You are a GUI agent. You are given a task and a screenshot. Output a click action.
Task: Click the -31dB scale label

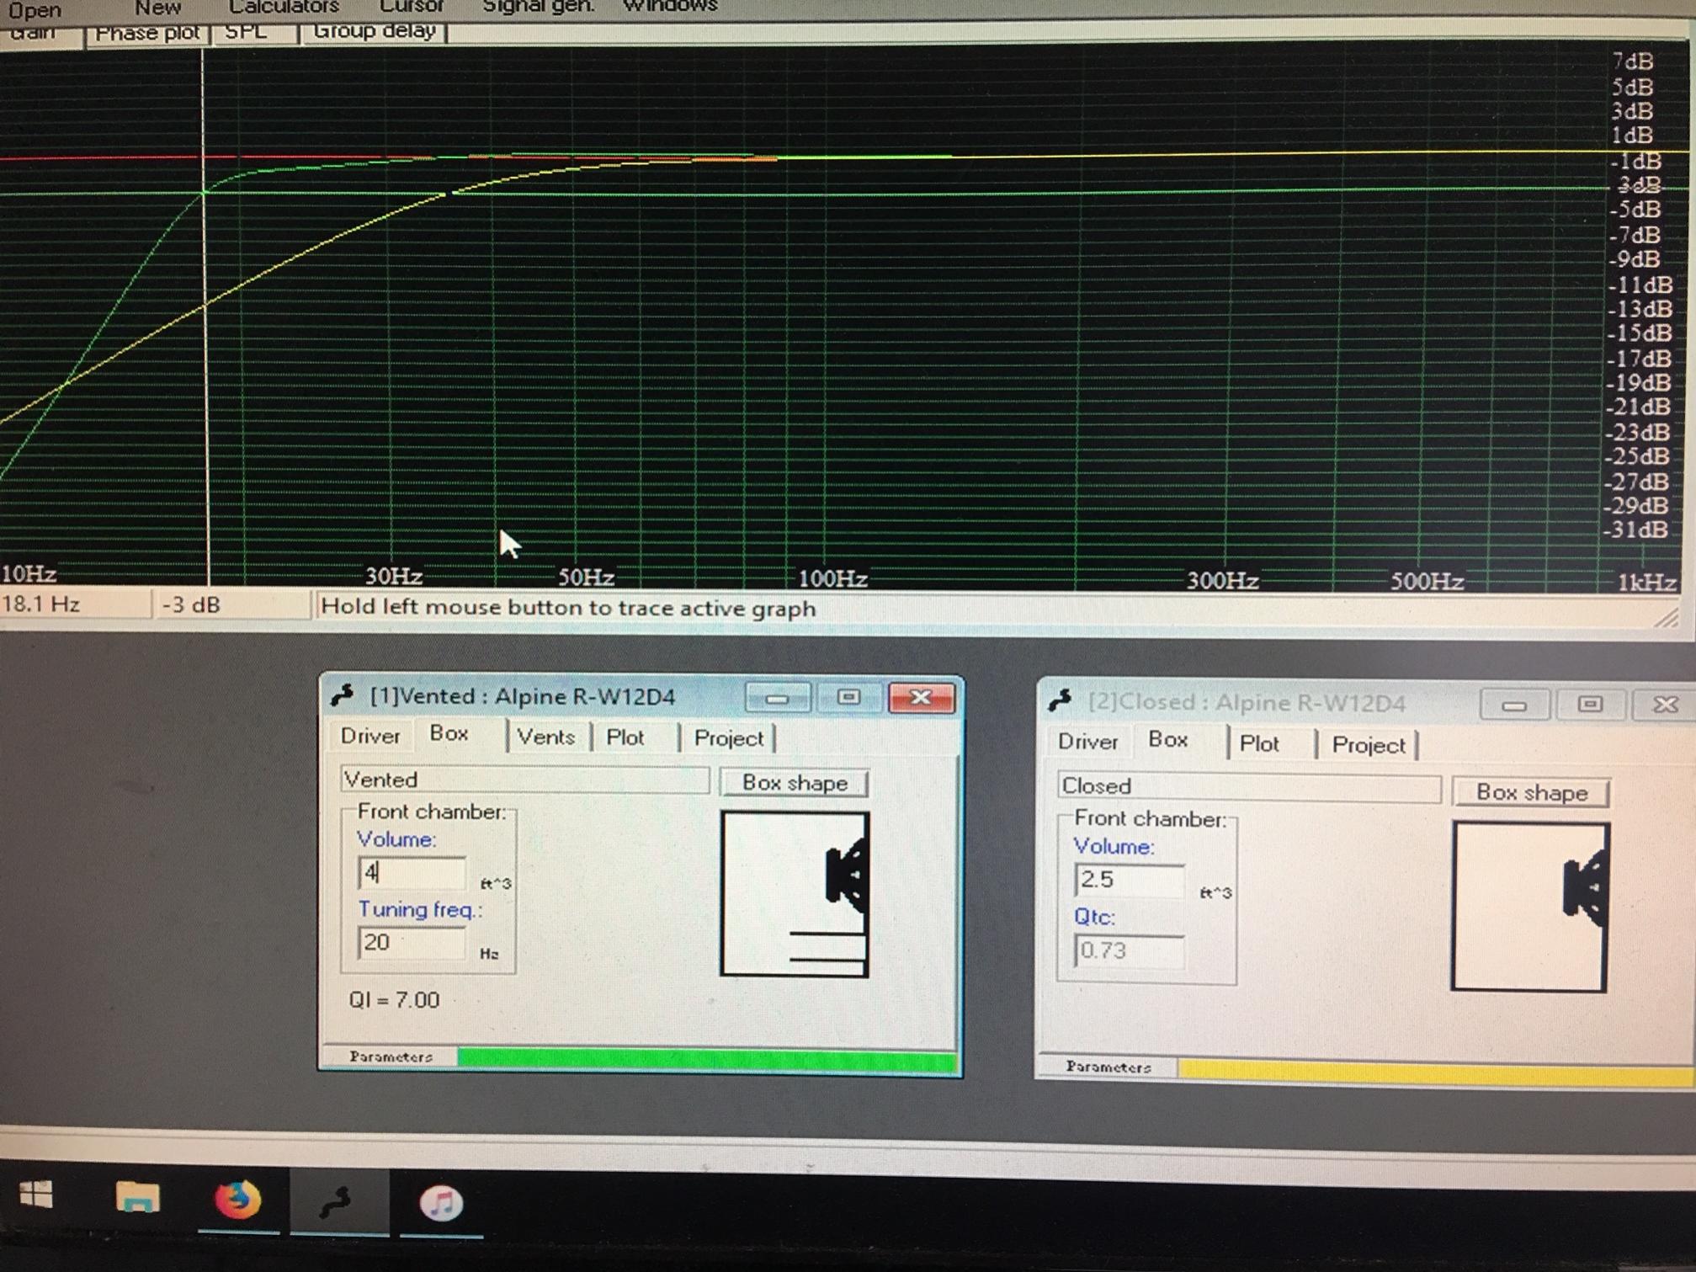point(1635,530)
